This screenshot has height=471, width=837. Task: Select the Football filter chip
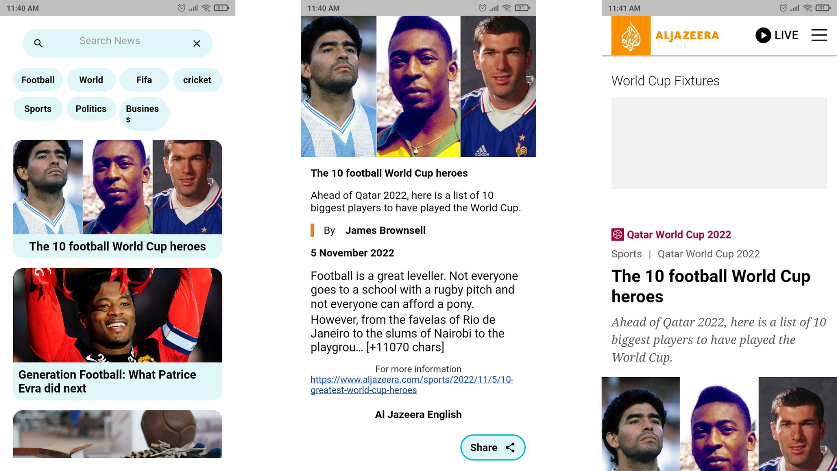point(37,80)
